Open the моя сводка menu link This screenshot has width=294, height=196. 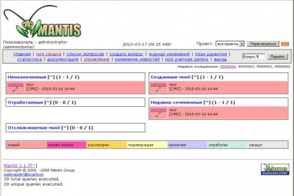pyautogui.click(x=49, y=54)
